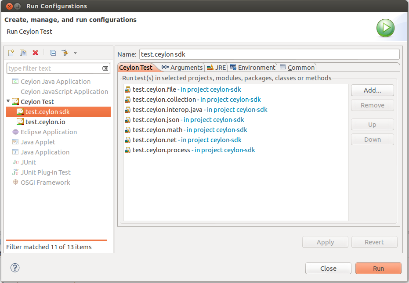Open the filter dropdown arrow in toolbar
Viewport: 409px width, 283px height.
[76, 53]
